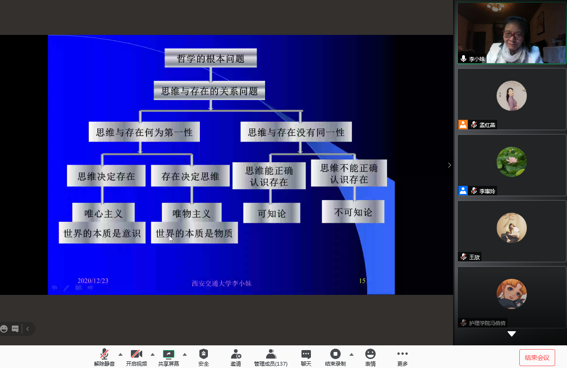Click the floating chat bubble icon at left edge
This screenshot has width=567, height=368.
point(15,329)
